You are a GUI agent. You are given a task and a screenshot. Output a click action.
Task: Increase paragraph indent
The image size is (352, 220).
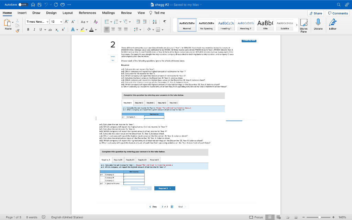(x=145, y=22)
